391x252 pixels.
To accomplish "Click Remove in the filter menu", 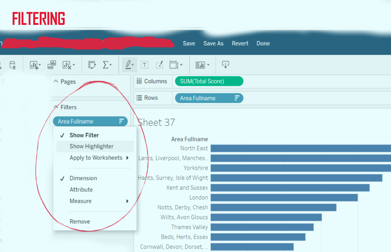I will click(x=80, y=222).
